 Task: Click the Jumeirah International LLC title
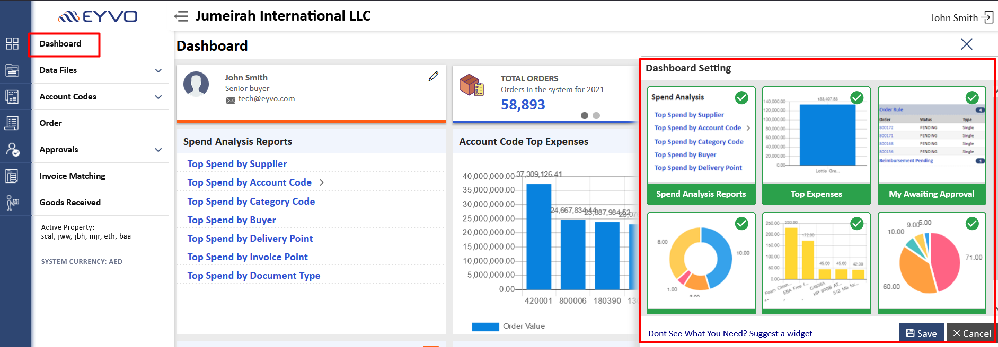coord(283,16)
